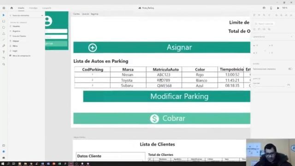Select the Pen tool
This screenshot has height=166, width=295.
[4, 46]
